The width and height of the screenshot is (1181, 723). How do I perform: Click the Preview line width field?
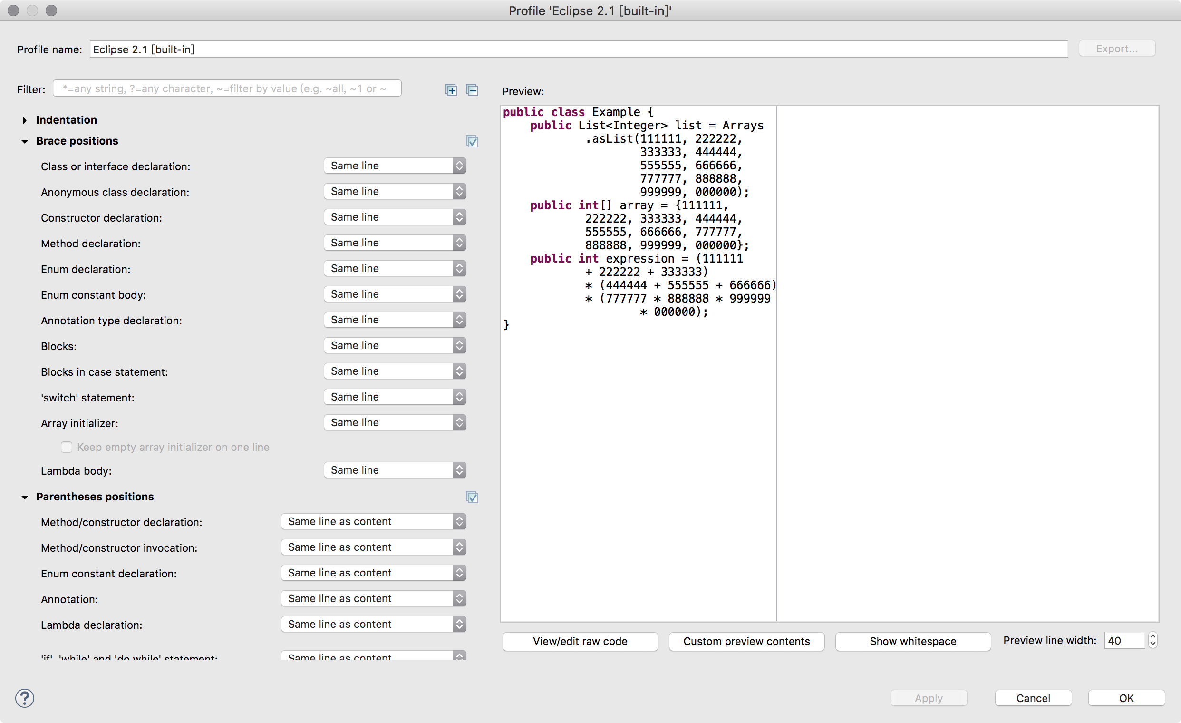click(1124, 641)
